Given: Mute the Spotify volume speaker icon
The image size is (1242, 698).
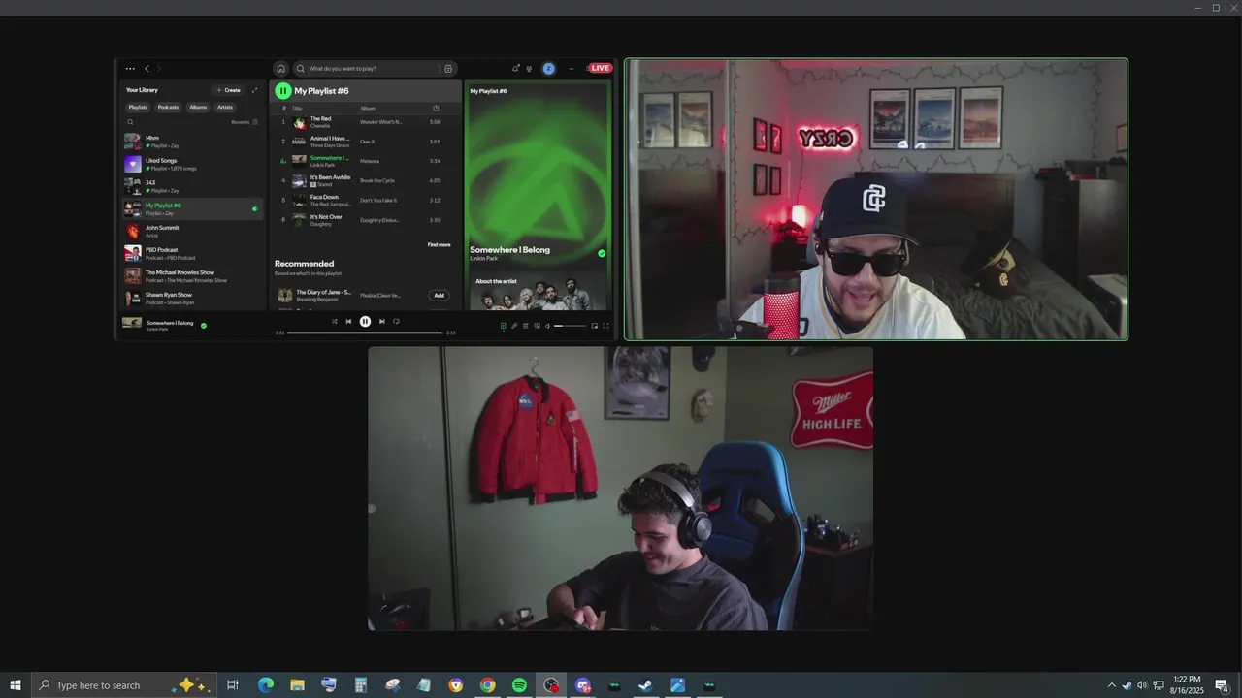Looking at the screenshot, I should tap(547, 326).
